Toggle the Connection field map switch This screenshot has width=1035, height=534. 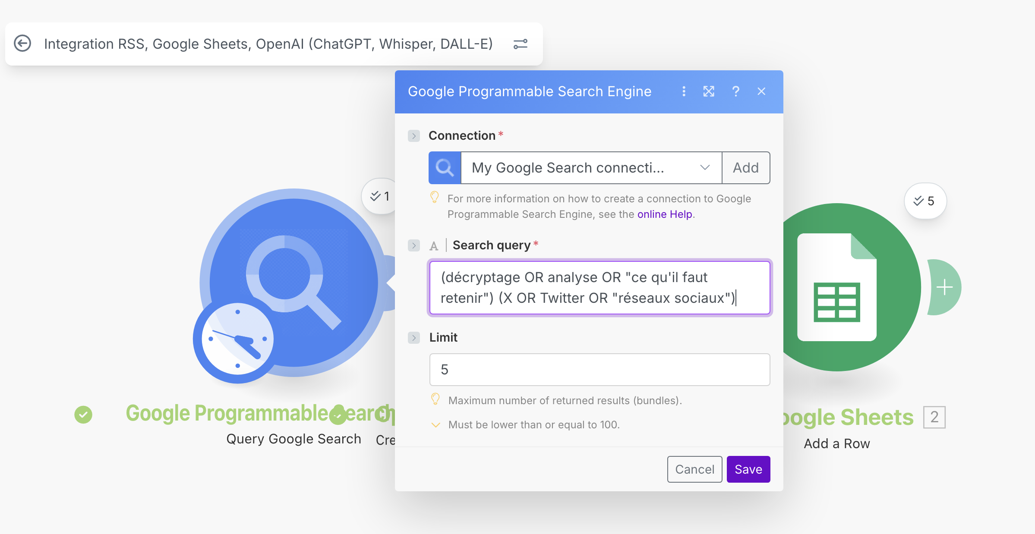click(x=414, y=136)
